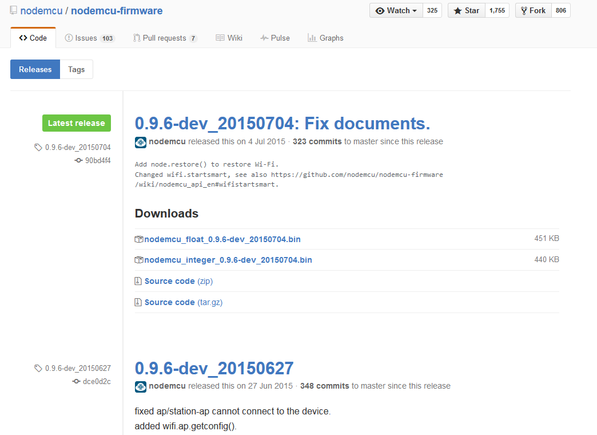Click nodemcu author name on 4 Jul 2015 release
Viewport: 597px width, 435px height.
167,141
